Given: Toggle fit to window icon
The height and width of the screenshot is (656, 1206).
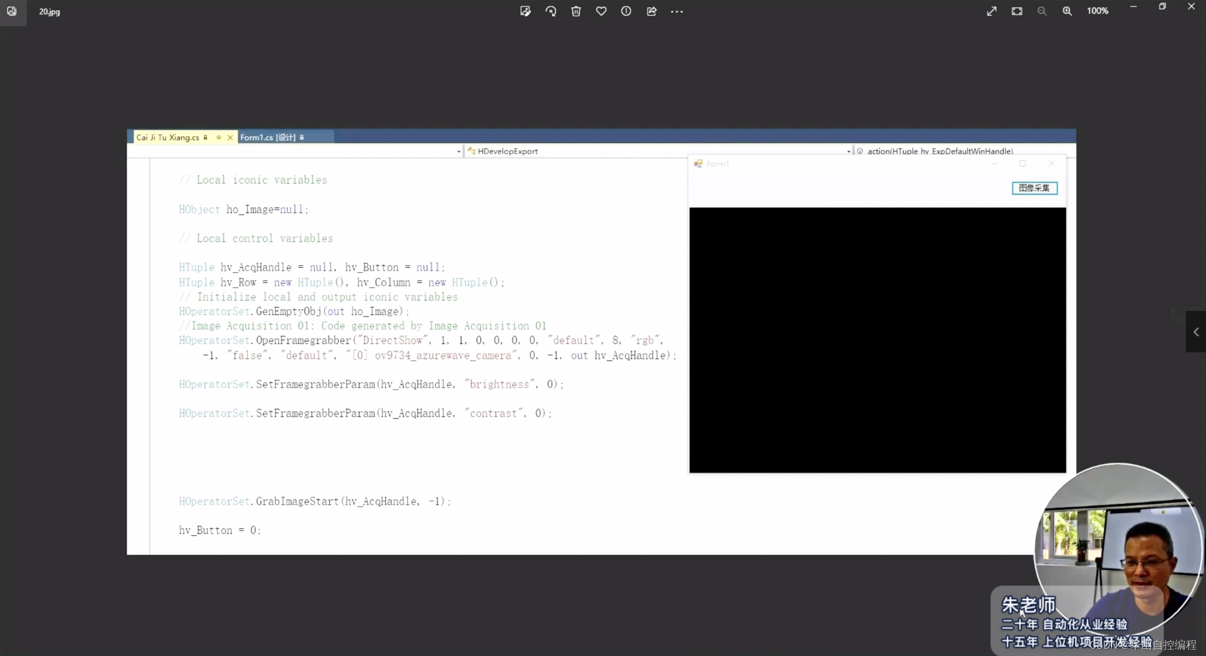Looking at the screenshot, I should pyautogui.click(x=1017, y=11).
